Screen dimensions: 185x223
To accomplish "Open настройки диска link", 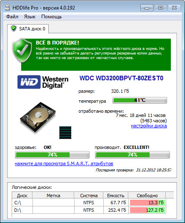I will pyautogui.click(x=149, y=126).
